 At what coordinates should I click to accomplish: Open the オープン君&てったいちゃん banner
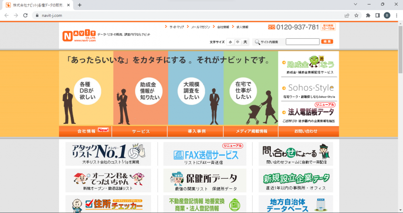tap(108, 181)
